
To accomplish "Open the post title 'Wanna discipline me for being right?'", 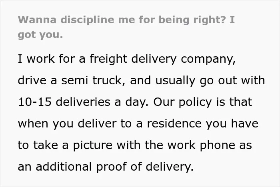I will pyautogui.click(x=122, y=20).
